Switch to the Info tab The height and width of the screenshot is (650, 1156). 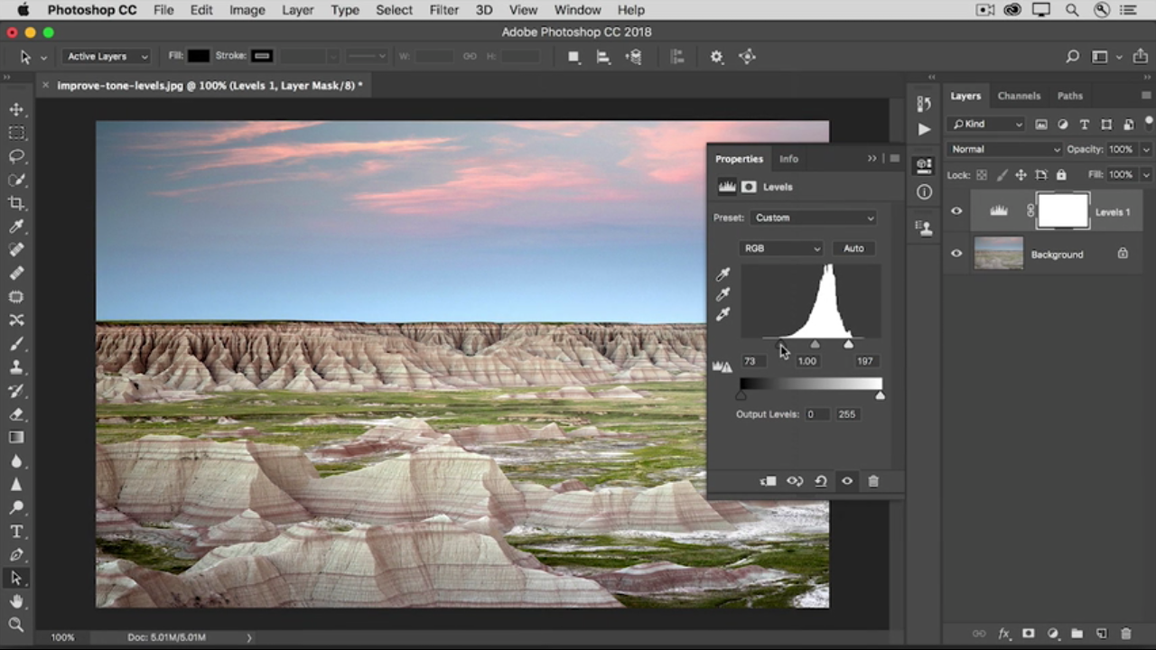(x=788, y=159)
